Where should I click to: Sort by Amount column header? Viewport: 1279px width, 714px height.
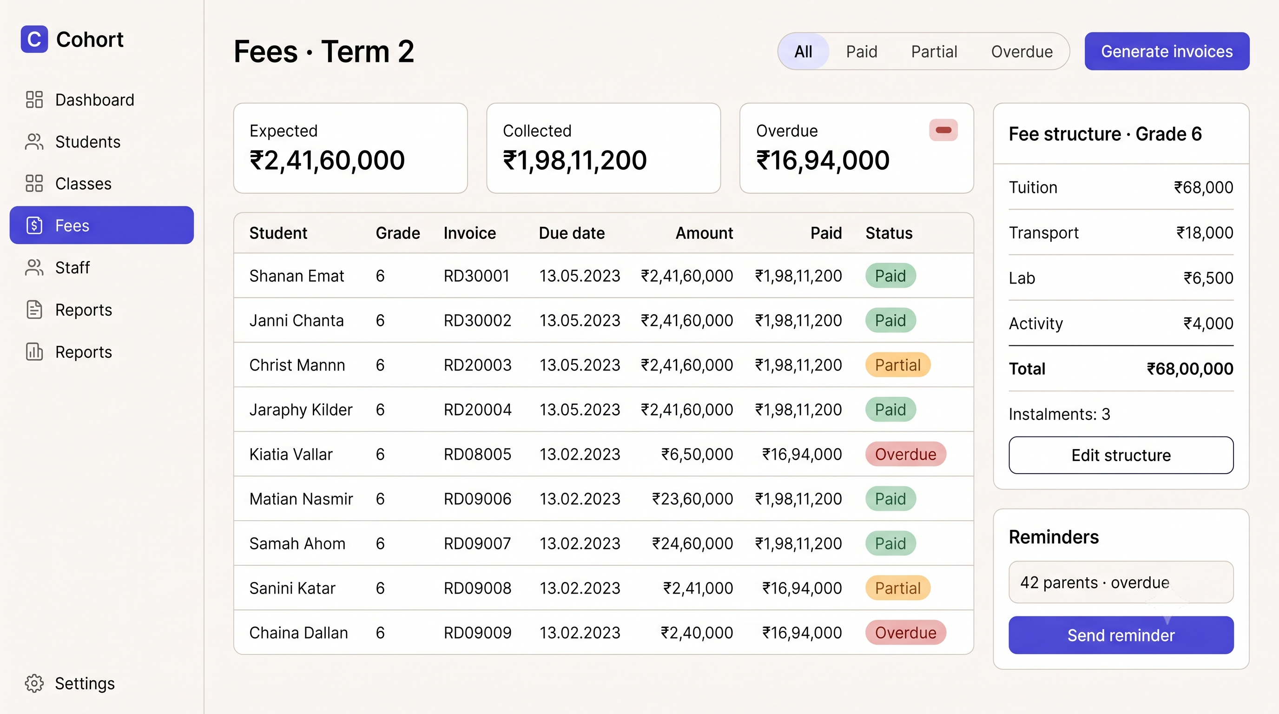click(704, 233)
